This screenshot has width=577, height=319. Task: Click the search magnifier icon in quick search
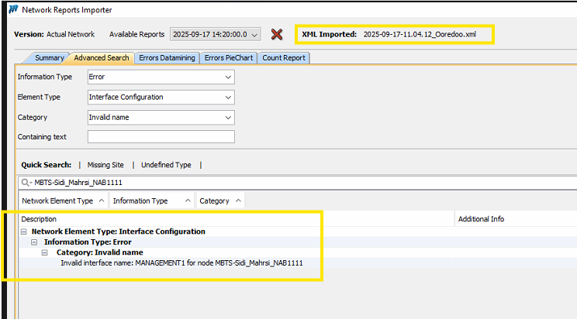tap(26, 183)
